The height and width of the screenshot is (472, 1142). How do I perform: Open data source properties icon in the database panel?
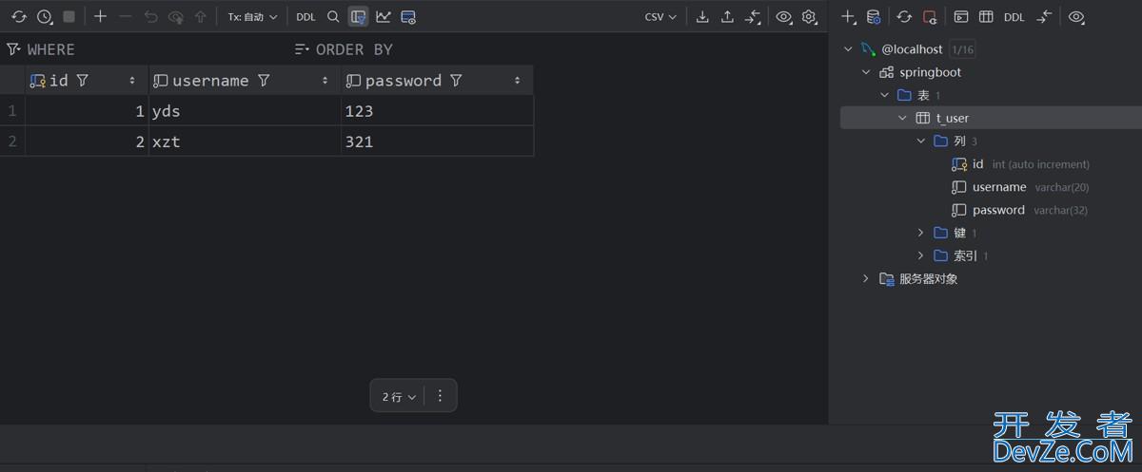pyautogui.click(x=874, y=17)
